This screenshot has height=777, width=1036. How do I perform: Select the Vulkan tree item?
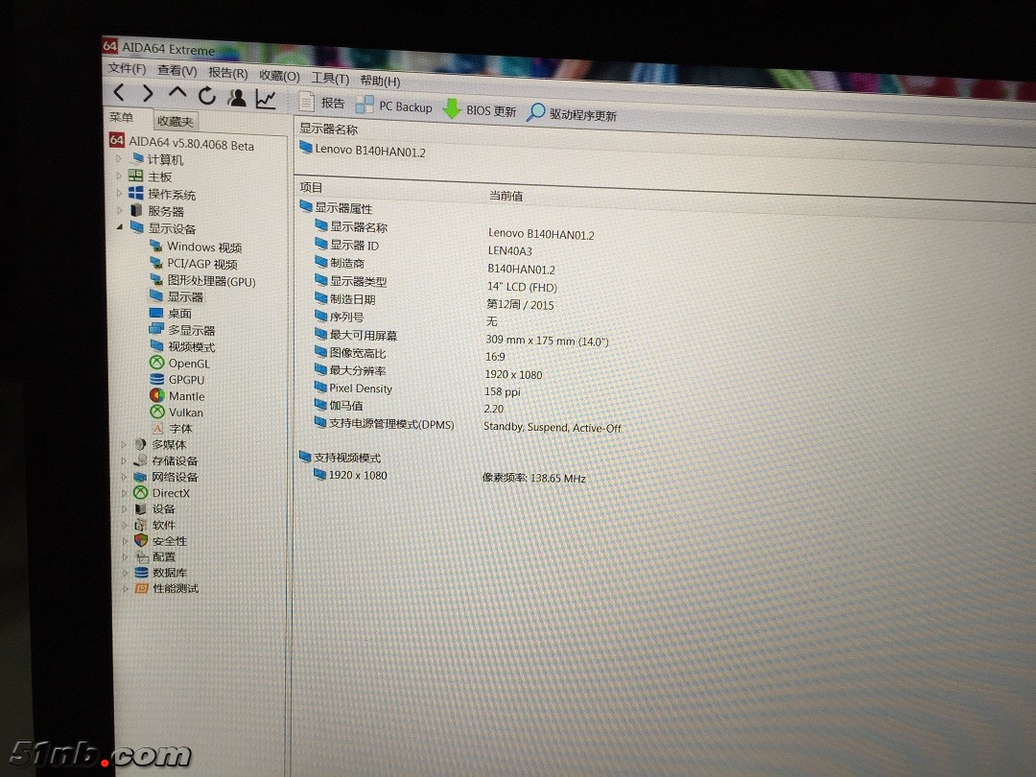click(185, 412)
